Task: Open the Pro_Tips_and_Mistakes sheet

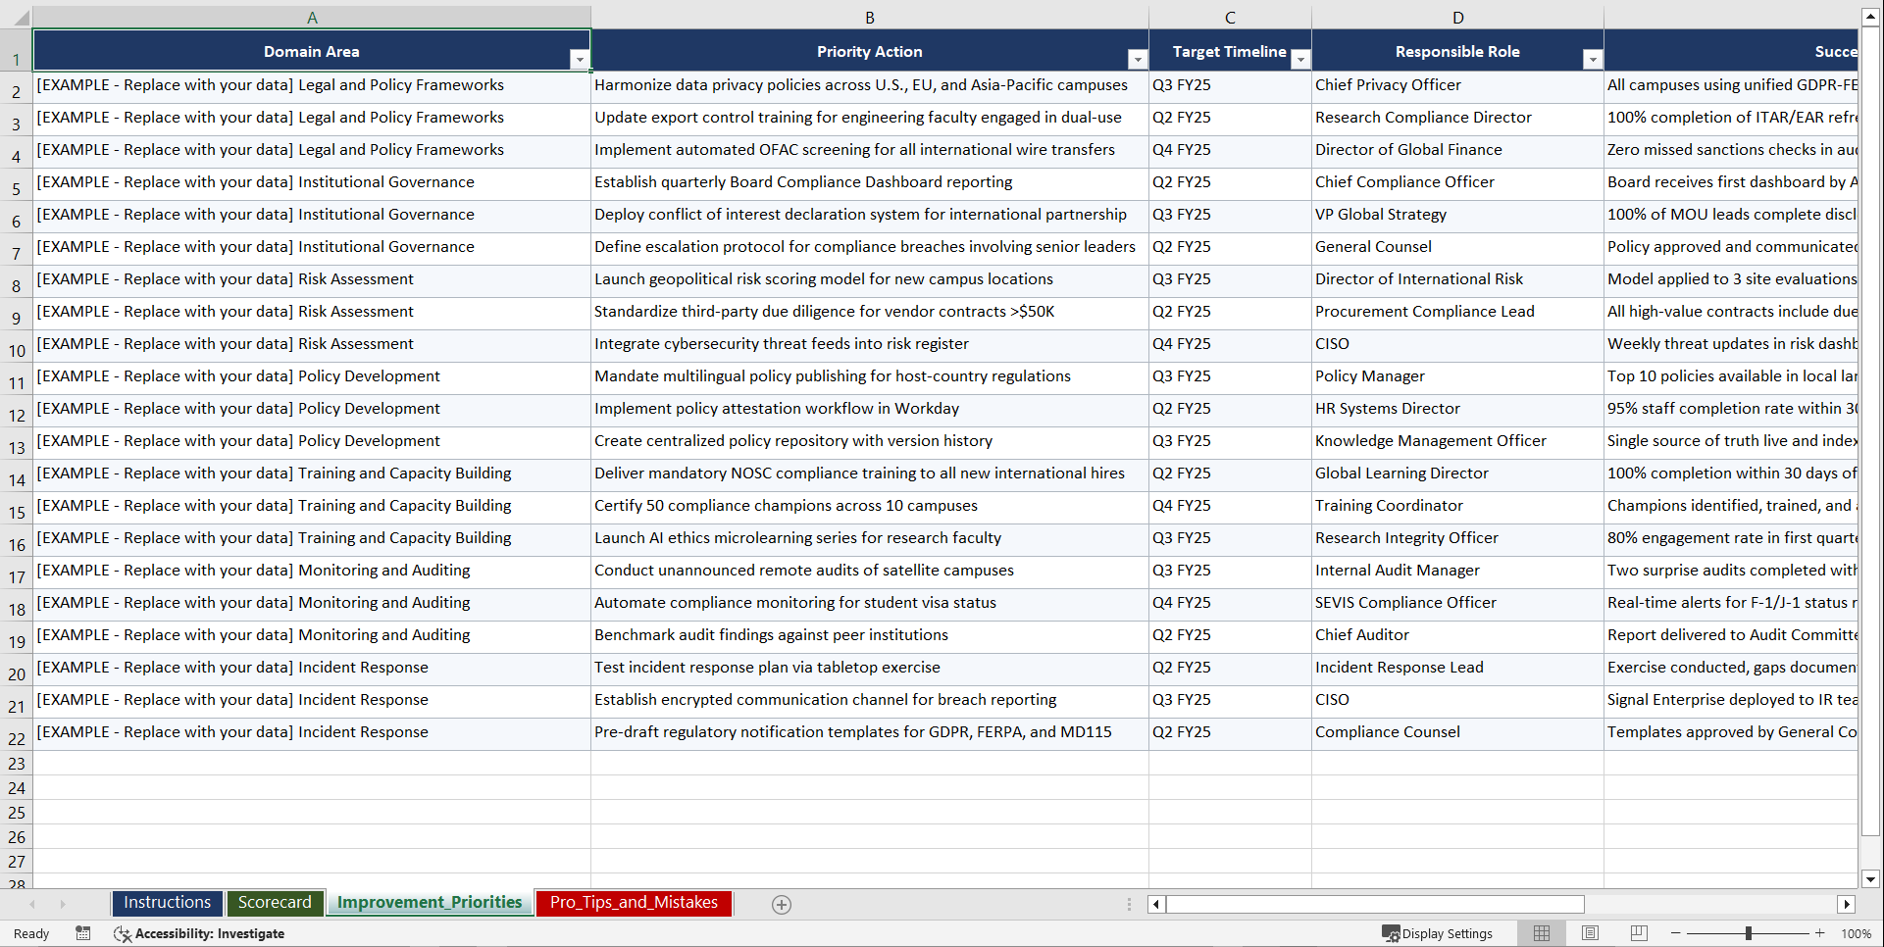Action: [x=633, y=903]
